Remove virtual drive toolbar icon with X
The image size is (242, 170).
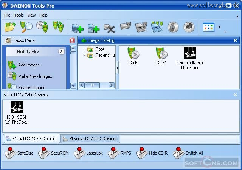(x=109, y=28)
